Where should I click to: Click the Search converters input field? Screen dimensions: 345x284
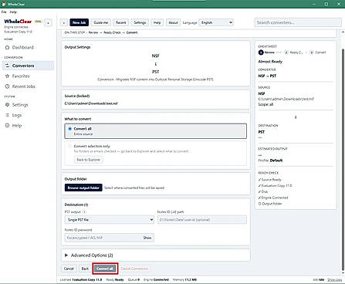click(298, 22)
